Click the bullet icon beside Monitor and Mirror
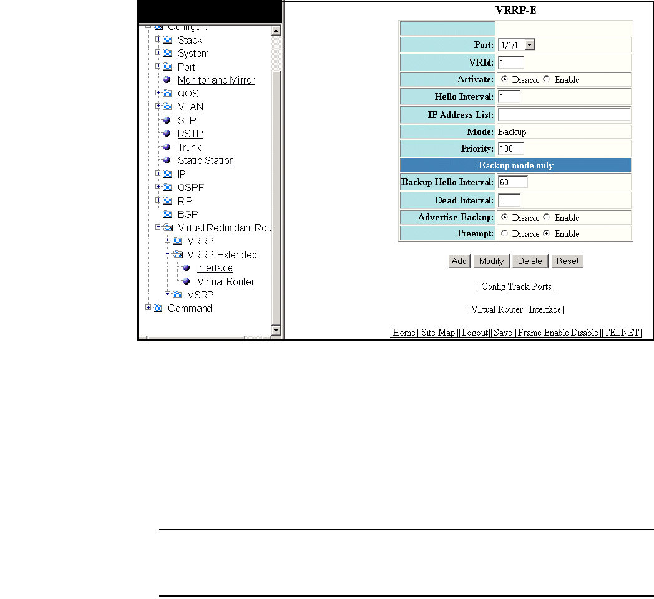The image size is (654, 599). click(x=167, y=80)
